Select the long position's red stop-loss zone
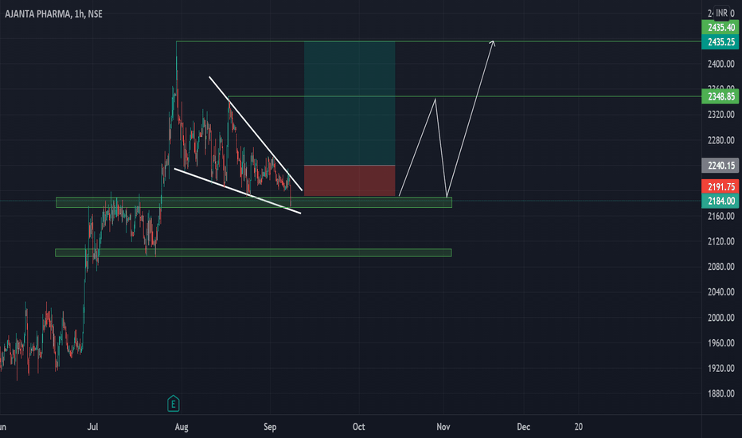Image resolution: width=742 pixels, height=438 pixels. (x=350, y=181)
